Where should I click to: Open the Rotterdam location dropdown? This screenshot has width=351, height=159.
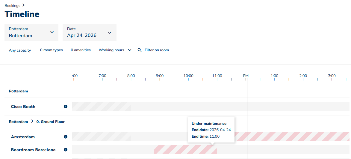(x=31, y=32)
